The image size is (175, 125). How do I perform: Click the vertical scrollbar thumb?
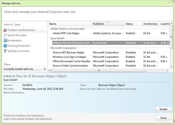tap(171, 37)
